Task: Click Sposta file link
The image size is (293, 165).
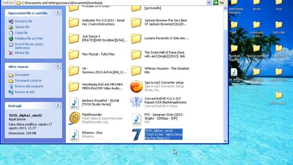Action: [22, 27]
